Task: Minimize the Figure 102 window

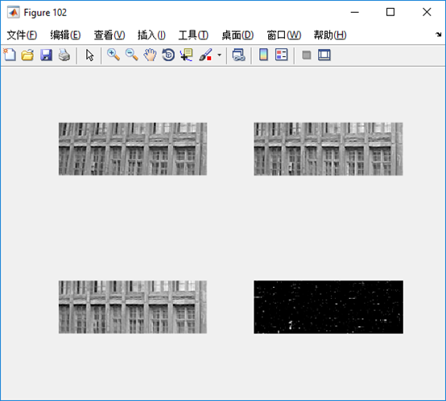Action: click(355, 12)
